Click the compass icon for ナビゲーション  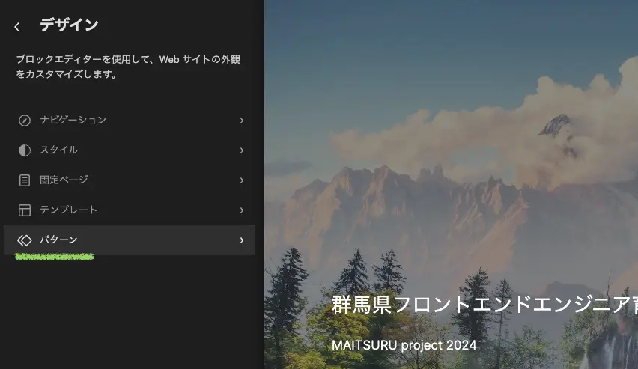coord(25,121)
